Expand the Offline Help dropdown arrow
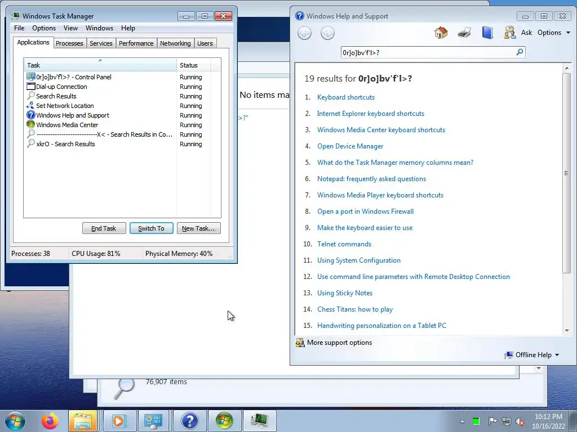Viewport: 577px width, 432px height. tap(557, 355)
